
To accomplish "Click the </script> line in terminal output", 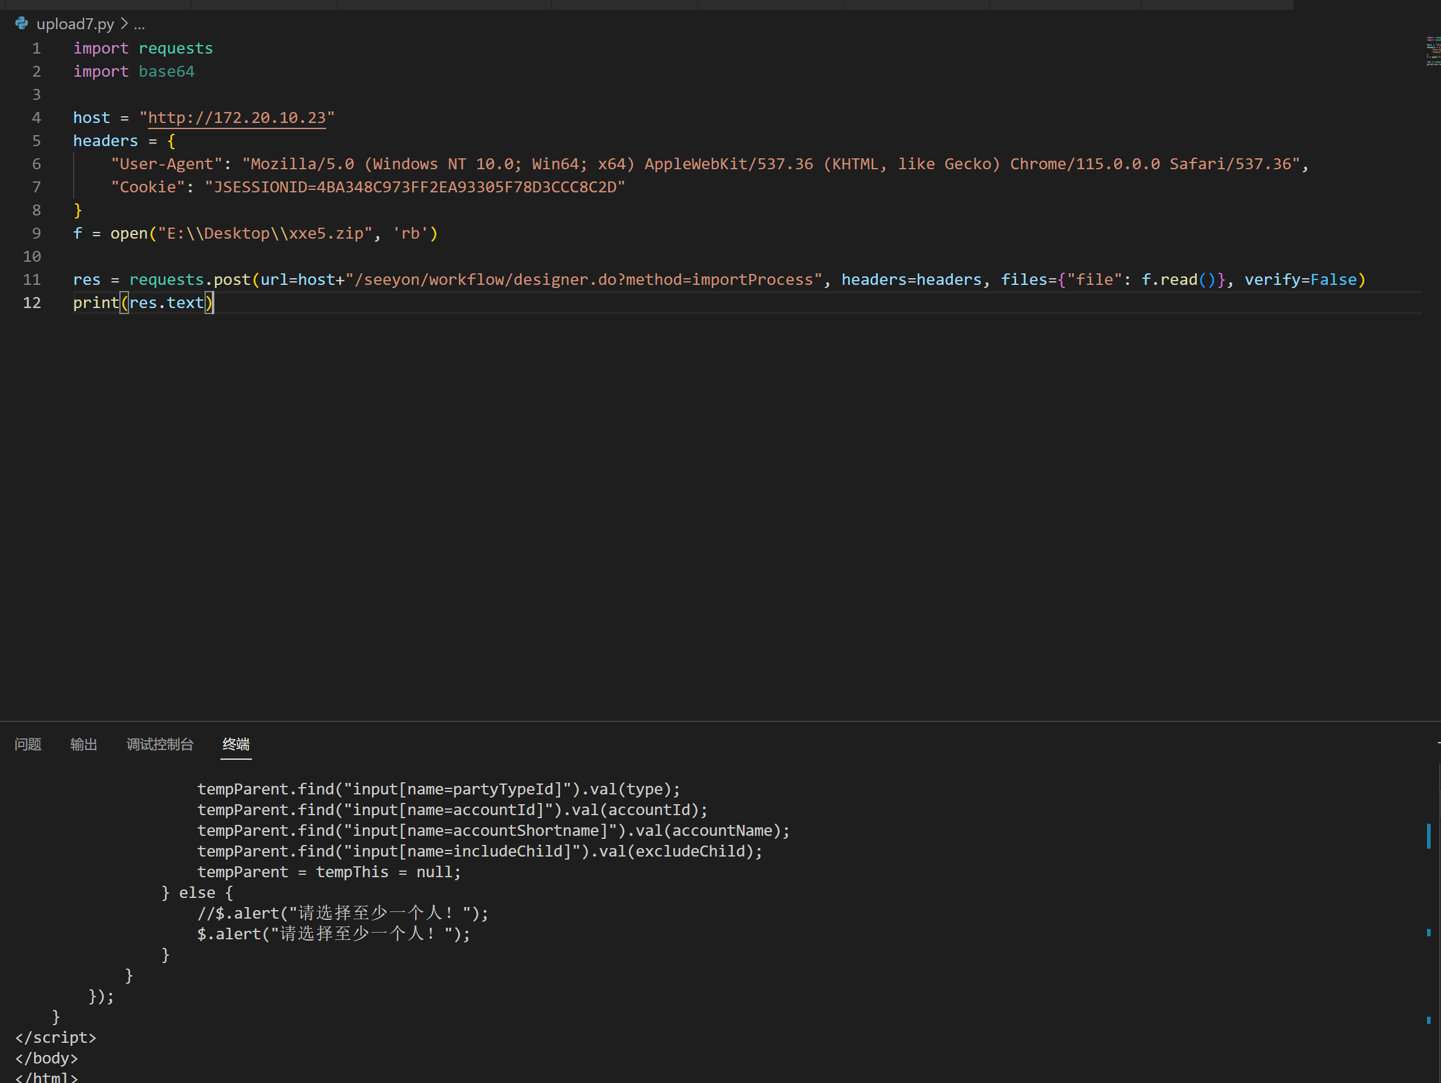I will (55, 1037).
